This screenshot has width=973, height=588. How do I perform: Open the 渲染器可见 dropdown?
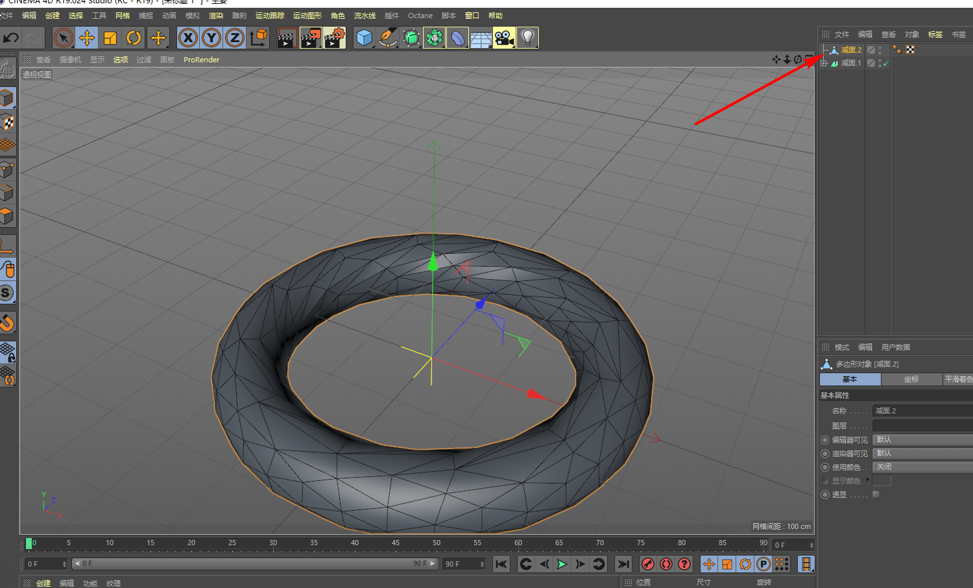(922, 454)
